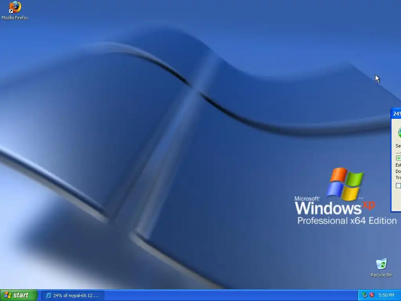Click the red security shield tray icon
The width and height of the screenshot is (401, 301).
(x=372, y=295)
